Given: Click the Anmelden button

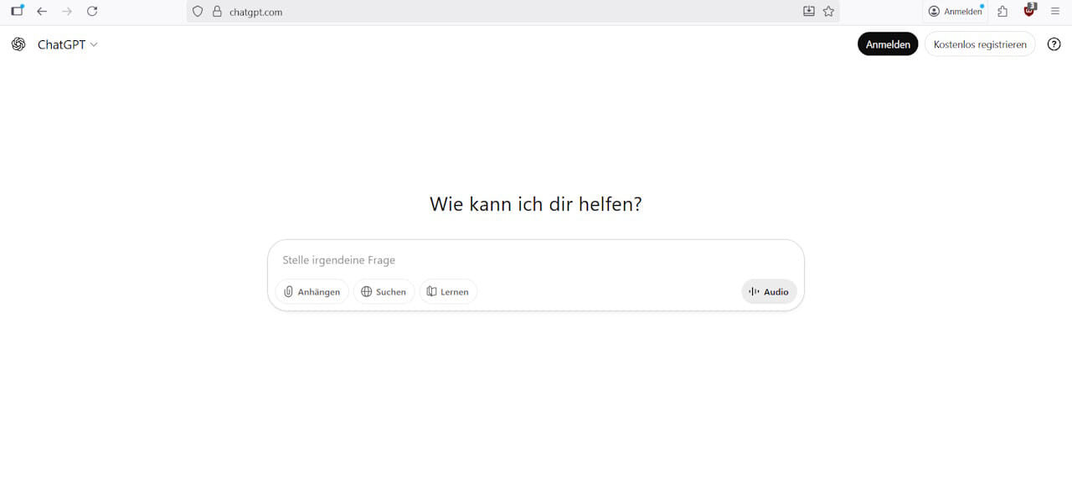Looking at the screenshot, I should pos(888,44).
